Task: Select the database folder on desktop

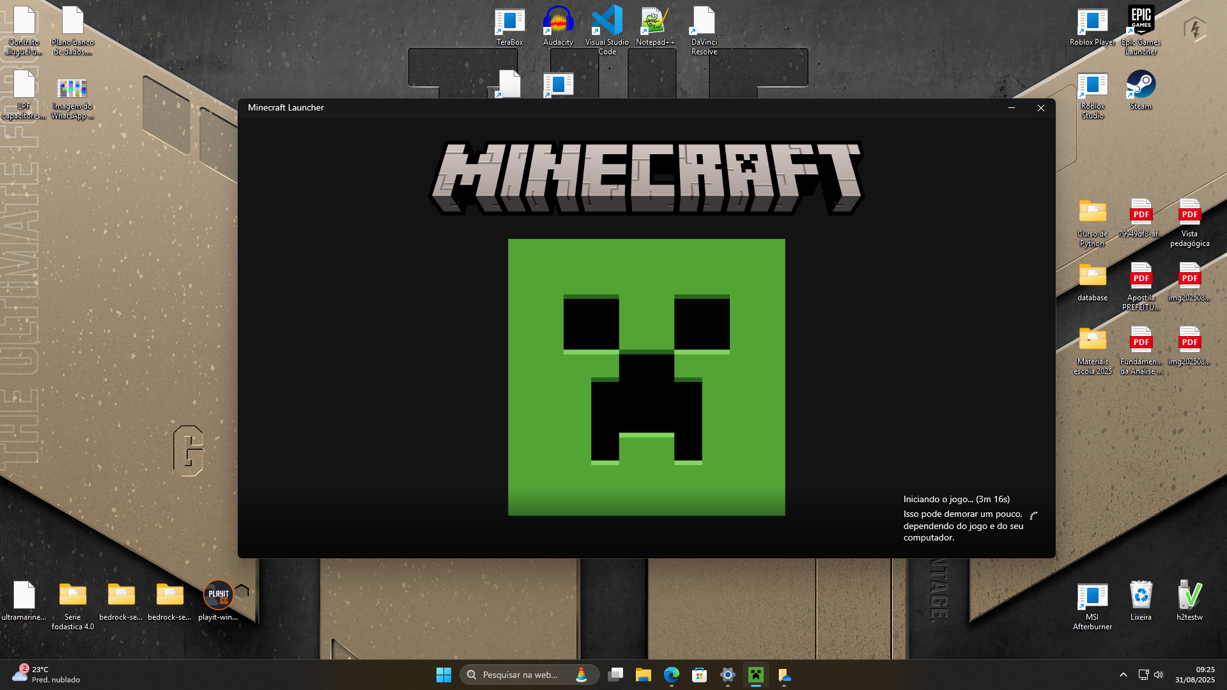Action: [1092, 282]
